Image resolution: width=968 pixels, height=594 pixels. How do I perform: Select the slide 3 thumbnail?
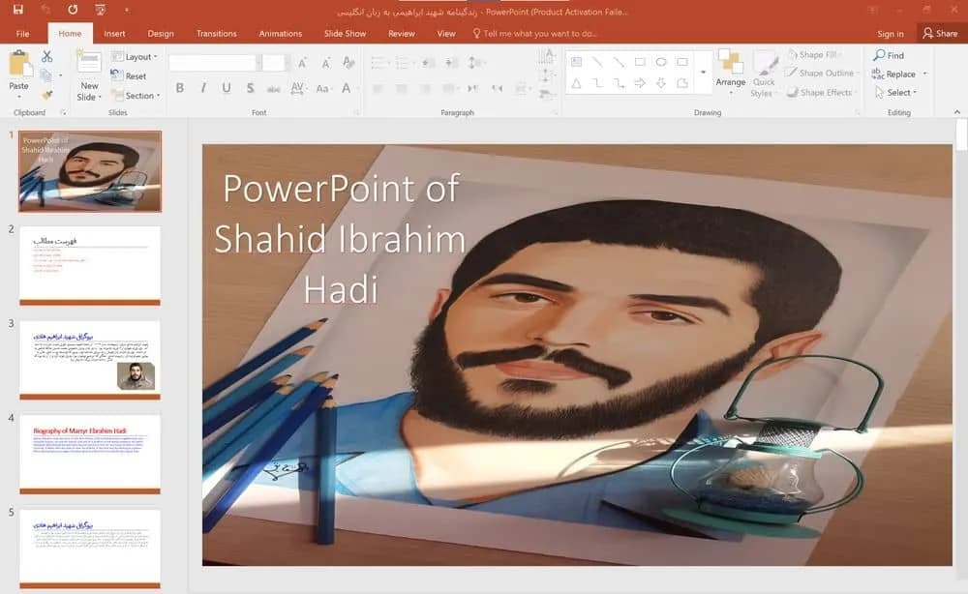point(90,360)
